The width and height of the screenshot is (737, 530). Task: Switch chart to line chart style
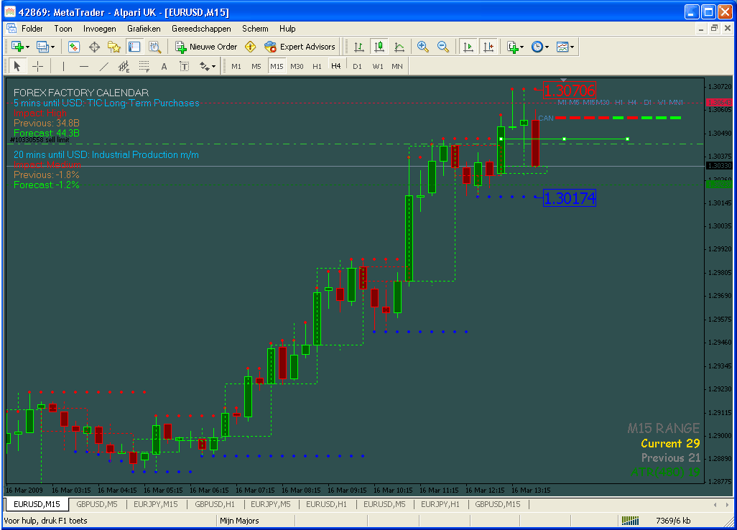point(399,47)
